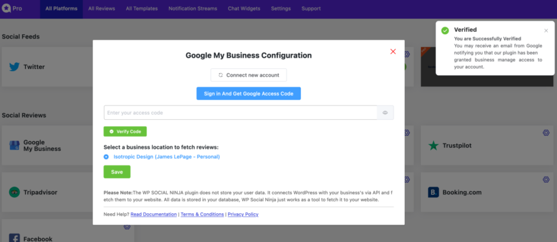
Task: Open the Terms & Conditions link
Action: pyautogui.click(x=202, y=214)
